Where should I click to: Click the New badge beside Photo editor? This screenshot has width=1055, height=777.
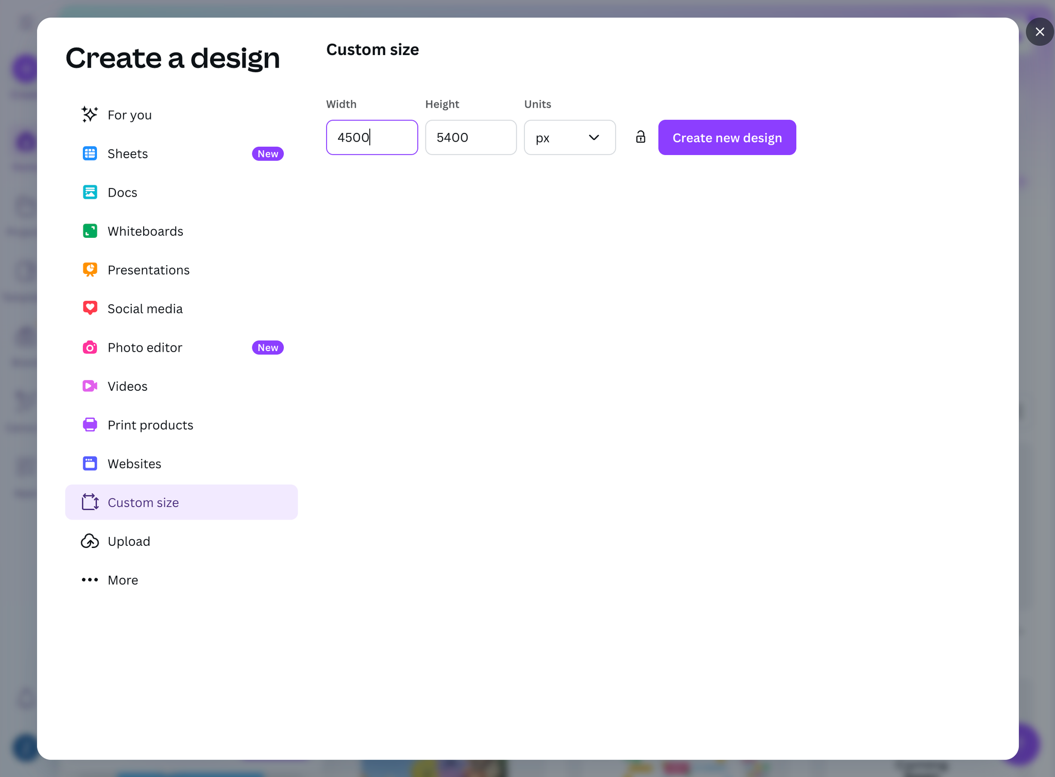tap(268, 348)
